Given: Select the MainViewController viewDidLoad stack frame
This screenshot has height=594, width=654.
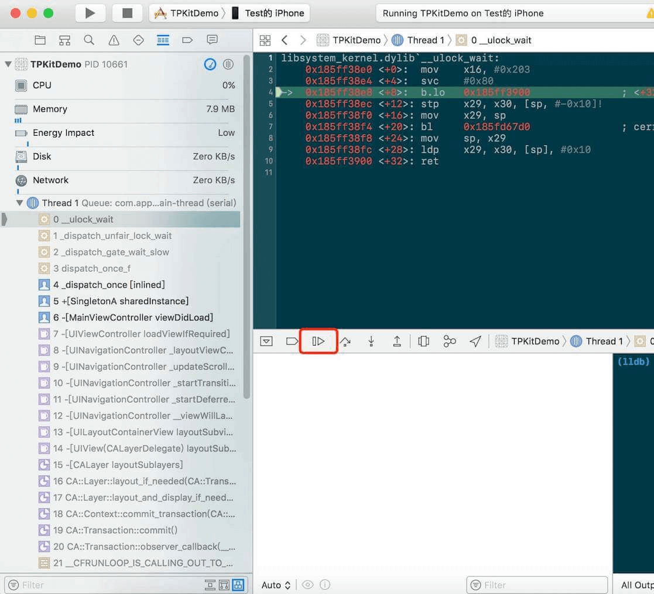Looking at the screenshot, I should click(133, 317).
